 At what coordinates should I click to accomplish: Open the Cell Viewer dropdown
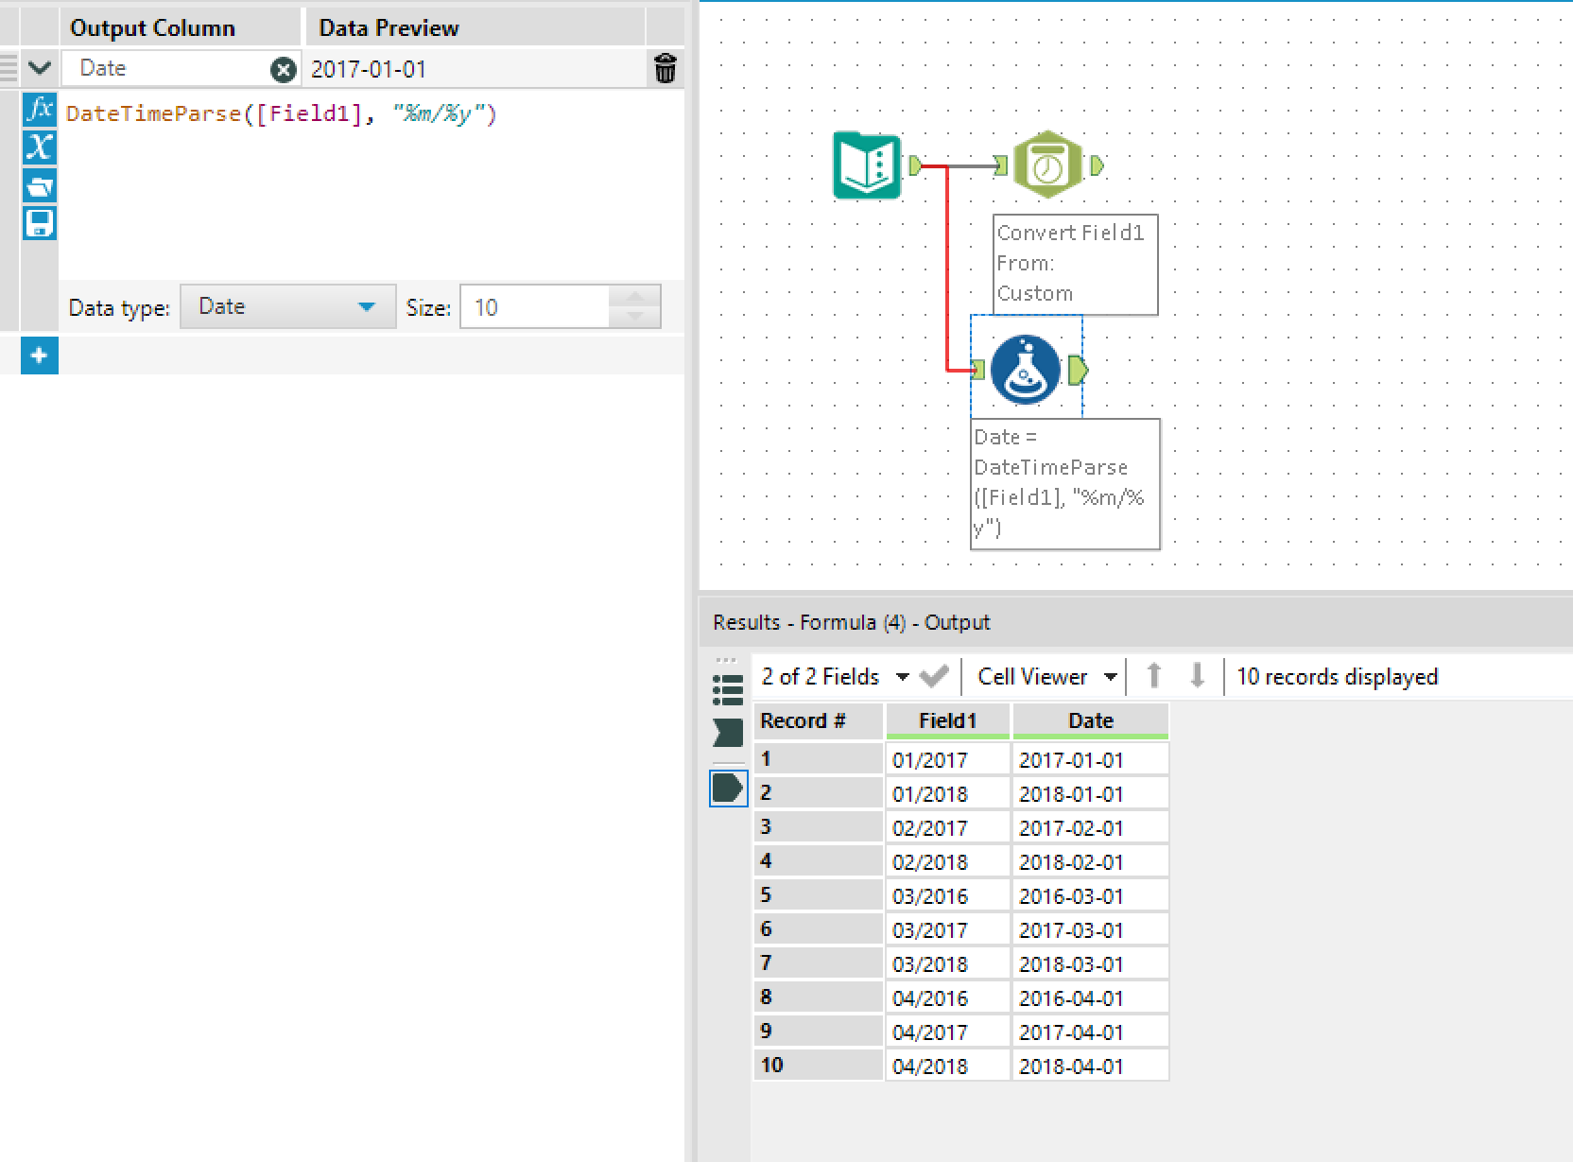(1044, 676)
